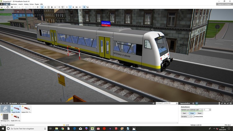Click the link chain icon in properties header
233x131 pixels.
pyautogui.click(x=228, y=103)
